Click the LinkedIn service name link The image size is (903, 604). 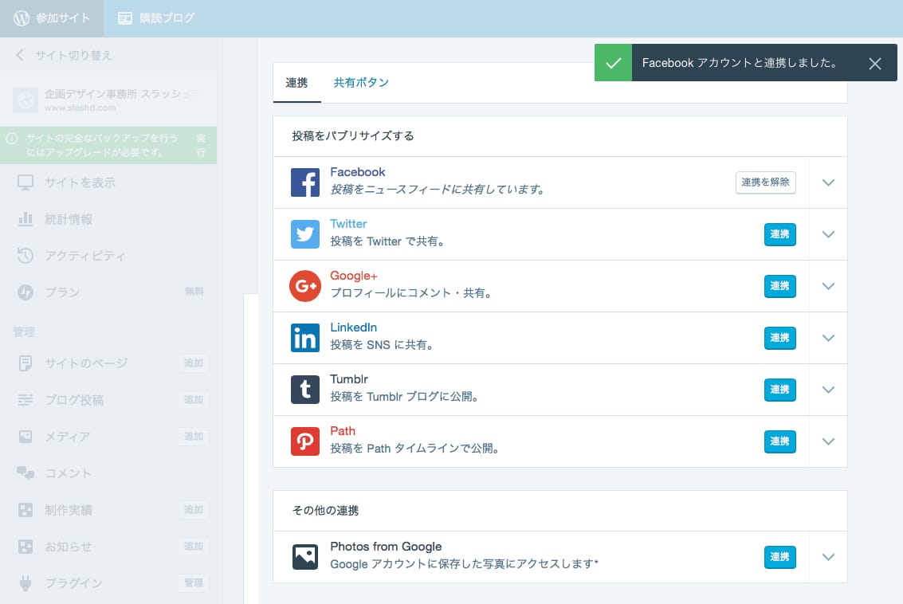point(354,327)
